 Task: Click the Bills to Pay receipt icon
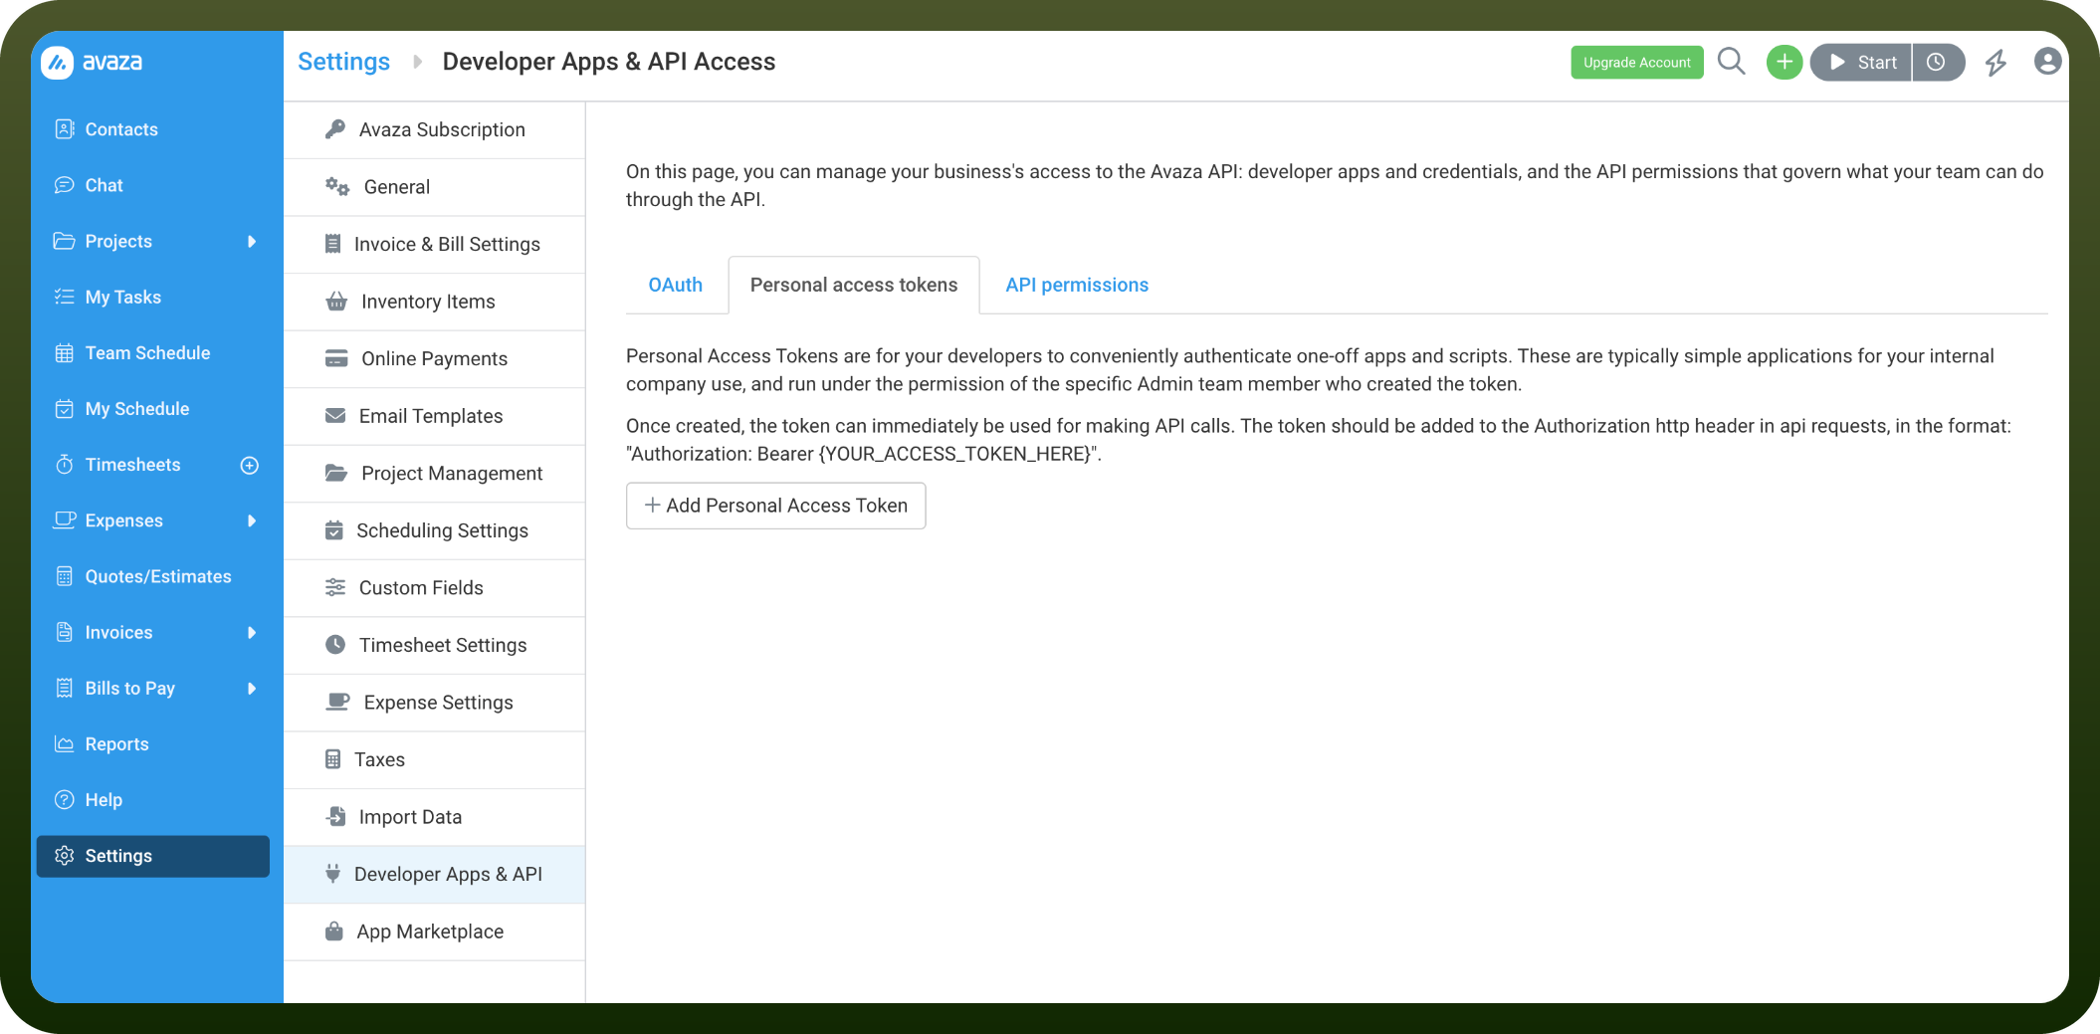click(x=65, y=688)
